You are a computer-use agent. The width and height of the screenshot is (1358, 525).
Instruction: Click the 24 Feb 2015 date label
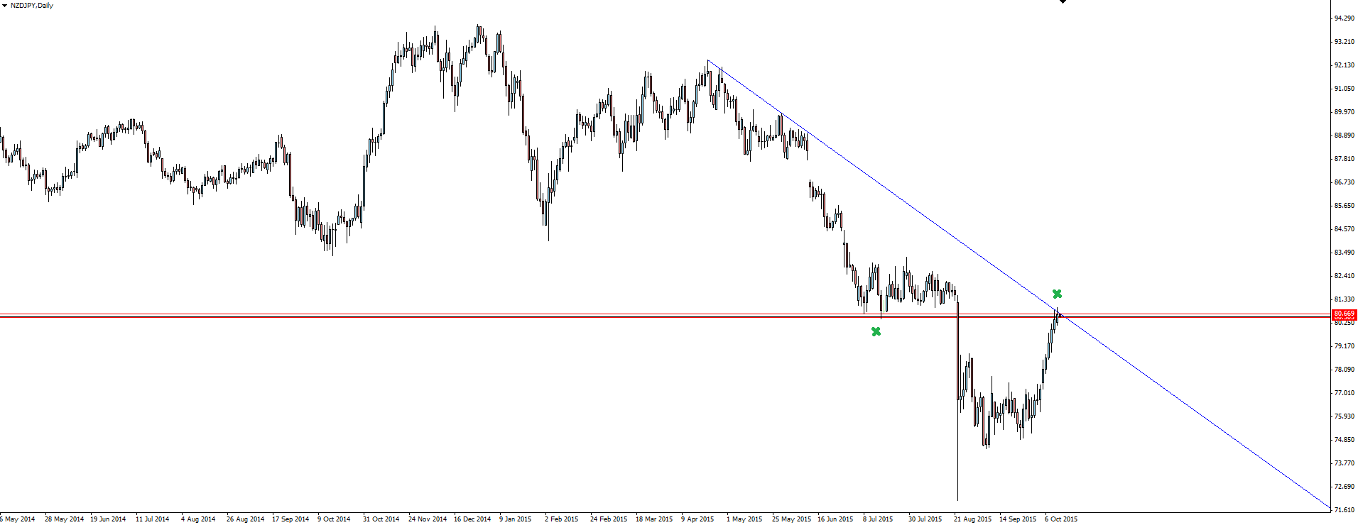pos(609,519)
